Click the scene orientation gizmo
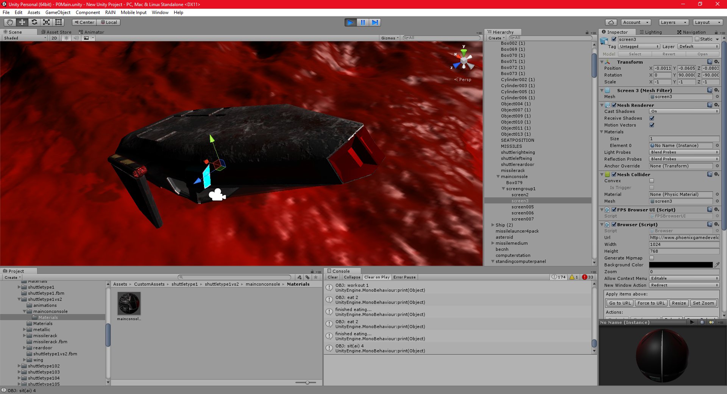Screen dimensions: 727x394 [x=464, y=61]
